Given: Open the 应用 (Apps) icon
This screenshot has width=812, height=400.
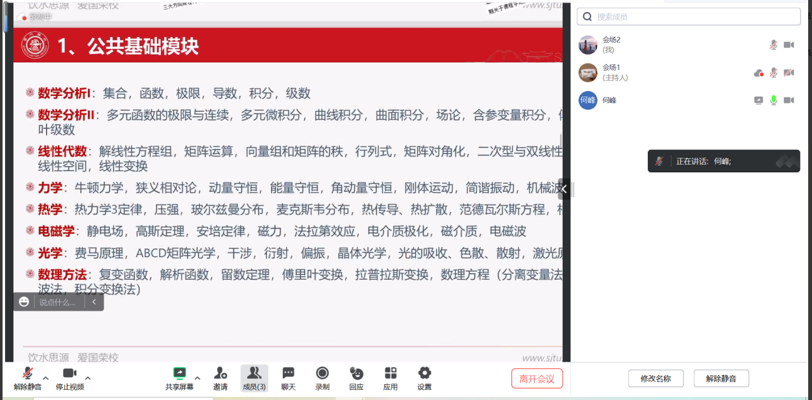Looking at the screenshot, I should pyautogui.click(x=390, y=378).
